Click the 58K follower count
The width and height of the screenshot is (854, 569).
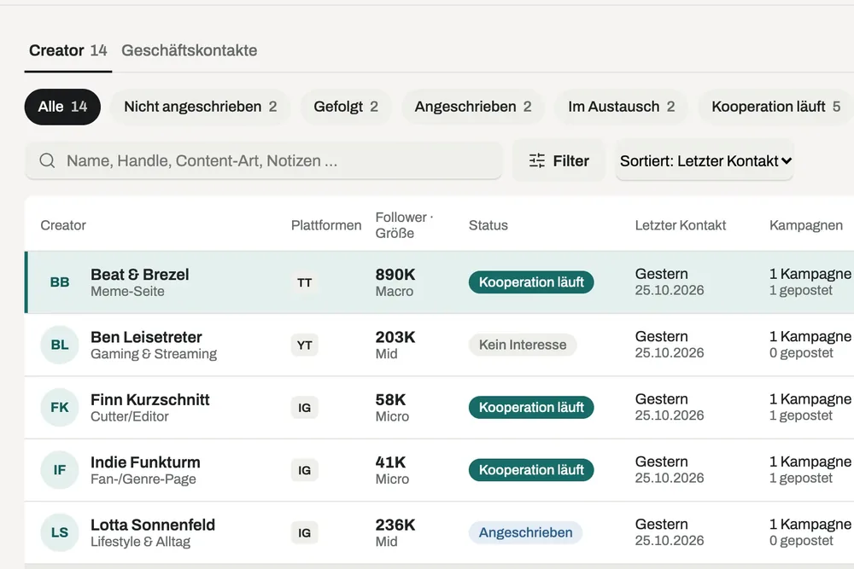point(390,399)
